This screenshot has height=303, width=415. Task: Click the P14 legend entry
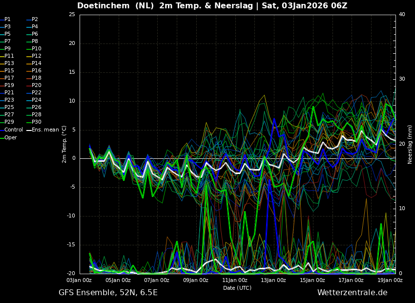point(34,64)
